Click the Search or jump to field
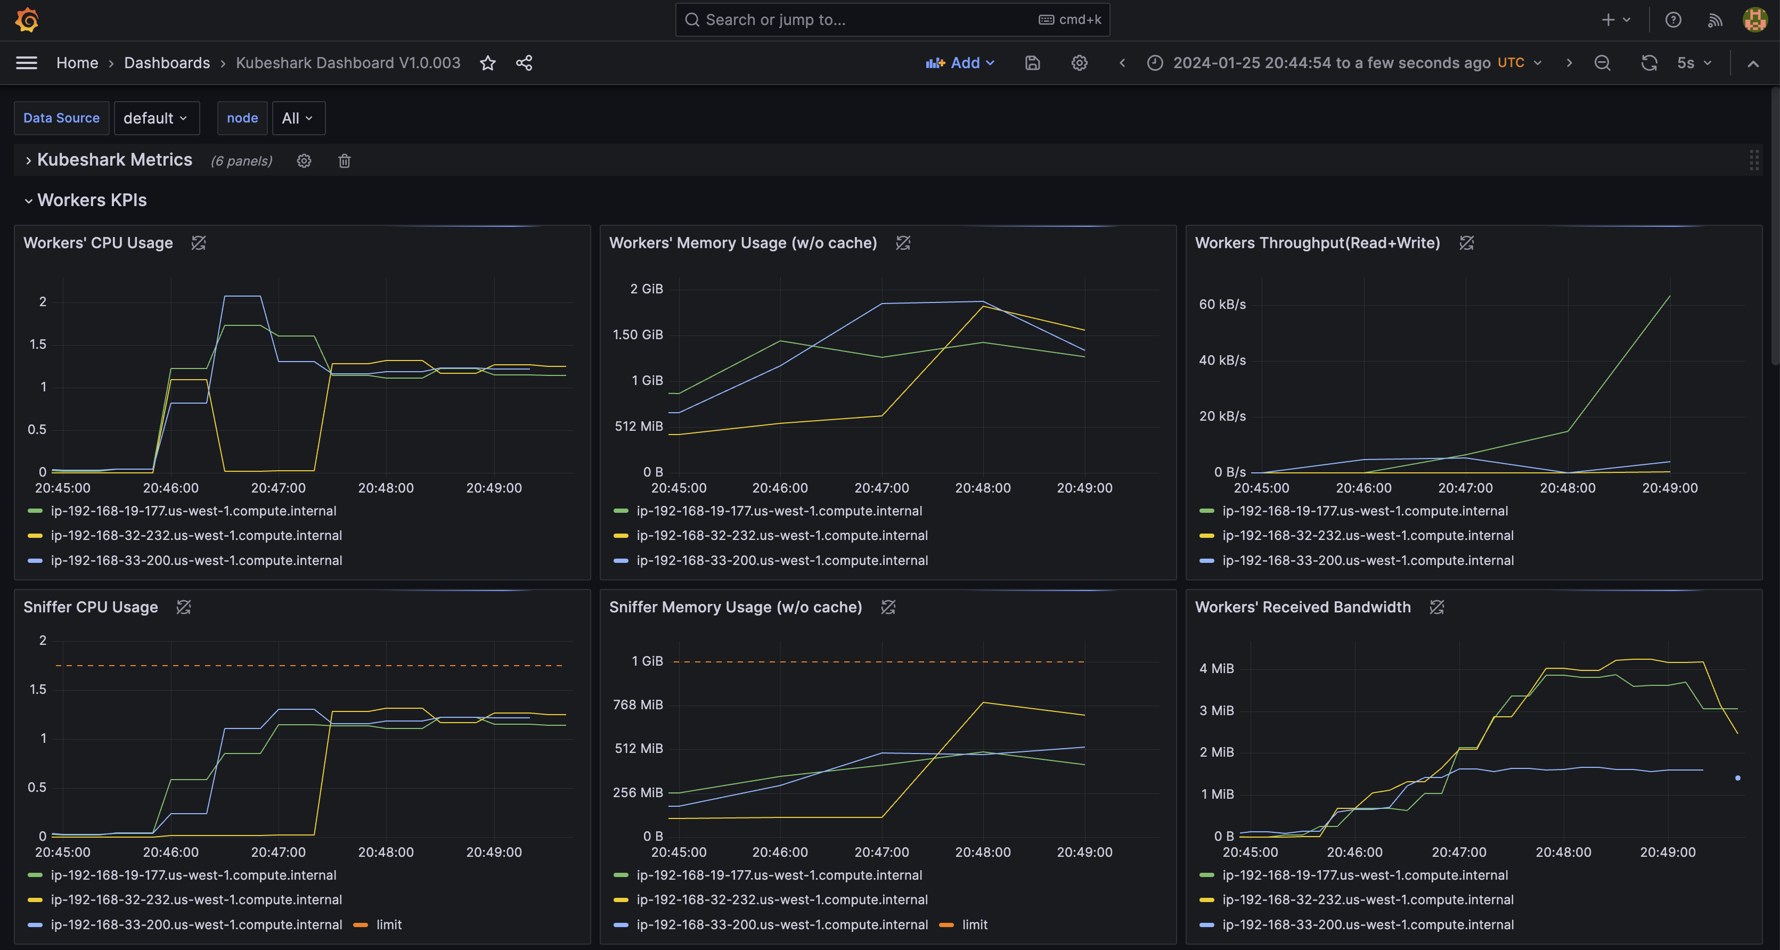 [x=892, y=20]
